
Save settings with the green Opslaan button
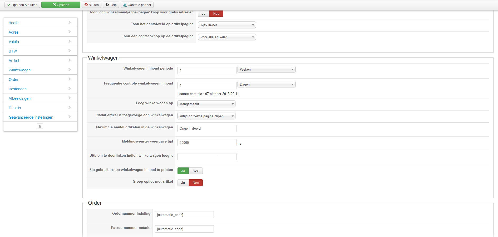[x=61, y=5]
